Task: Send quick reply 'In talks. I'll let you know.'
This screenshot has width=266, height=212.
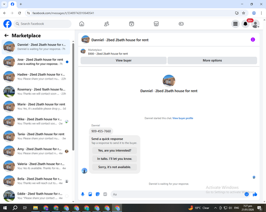Action: point(114,159)
